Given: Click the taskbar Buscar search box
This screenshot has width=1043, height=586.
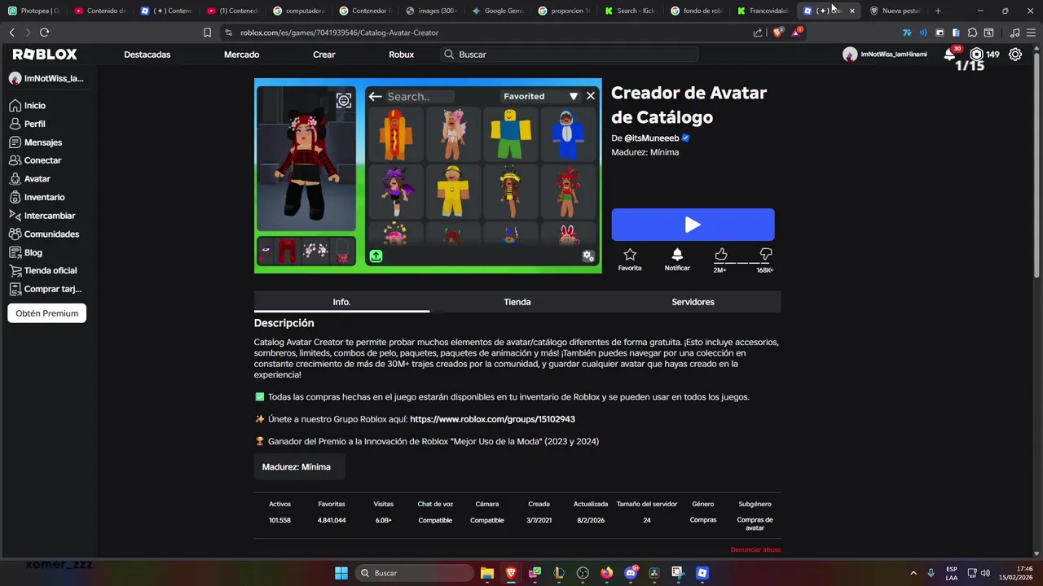Looking at the screenshot, I should 415,573.
